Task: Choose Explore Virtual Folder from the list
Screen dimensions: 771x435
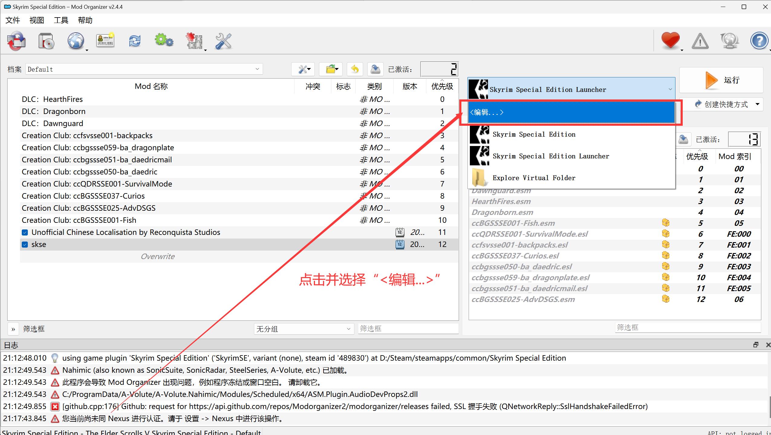Action: pos(534,178)
